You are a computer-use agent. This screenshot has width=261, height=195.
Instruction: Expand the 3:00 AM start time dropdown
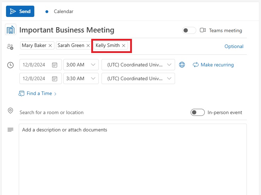81,65
